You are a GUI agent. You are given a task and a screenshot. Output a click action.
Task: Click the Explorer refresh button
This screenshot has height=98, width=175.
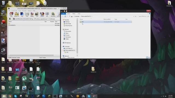(136, 16)
